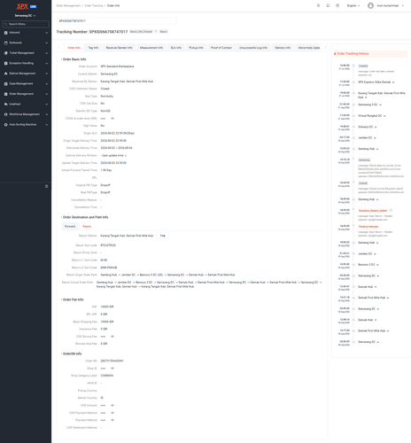Collapse sidebar using the hamburger icon
Viewport: 411px width, 443px height.
[46, 186]
